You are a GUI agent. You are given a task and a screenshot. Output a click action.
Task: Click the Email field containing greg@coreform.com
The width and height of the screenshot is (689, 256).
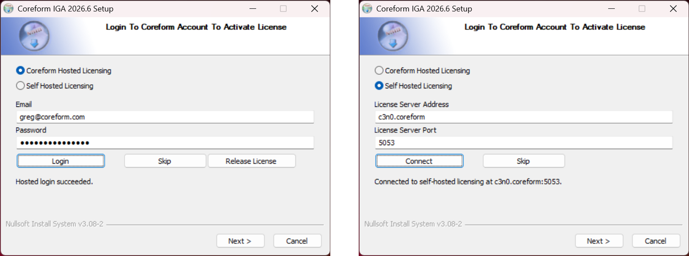pyautogui.click(x=165, y=117)
